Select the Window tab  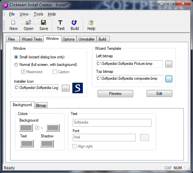[52, 39]
